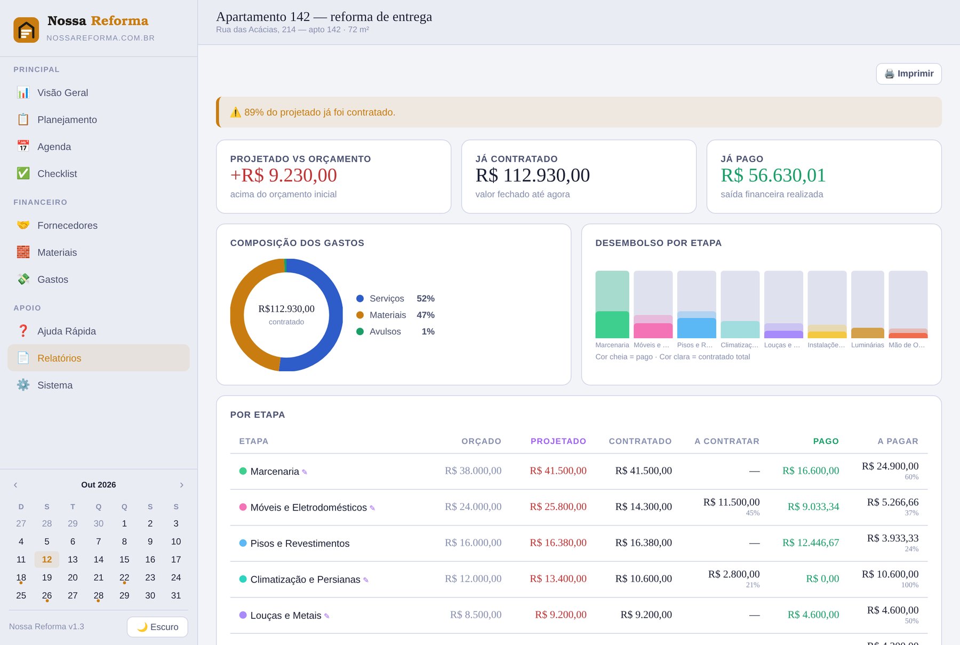The height and width of the screenshot is (645, 960).
Task: Click the green Avulsos legend dot
Action: 360,332
